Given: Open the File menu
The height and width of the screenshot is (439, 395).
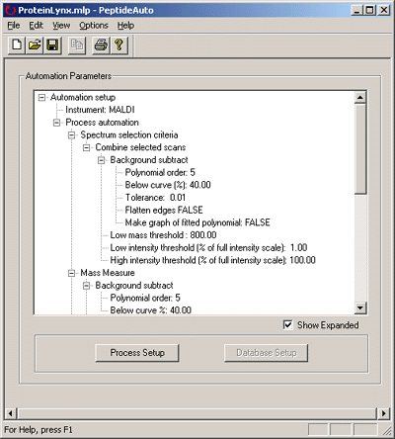Looking at the screenshot, I should coord(14,26).
